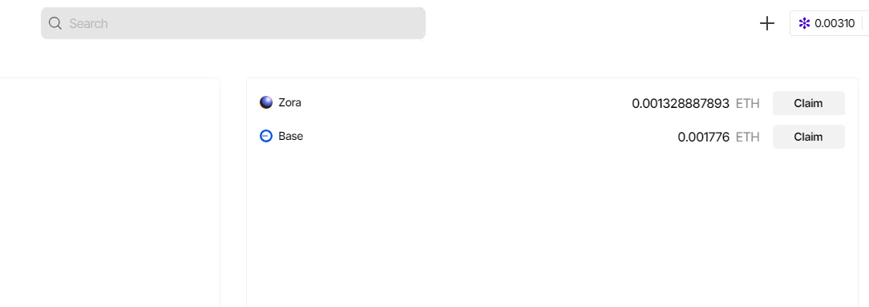
Task: Select the Base network label
Action: (x=291, y=136)
